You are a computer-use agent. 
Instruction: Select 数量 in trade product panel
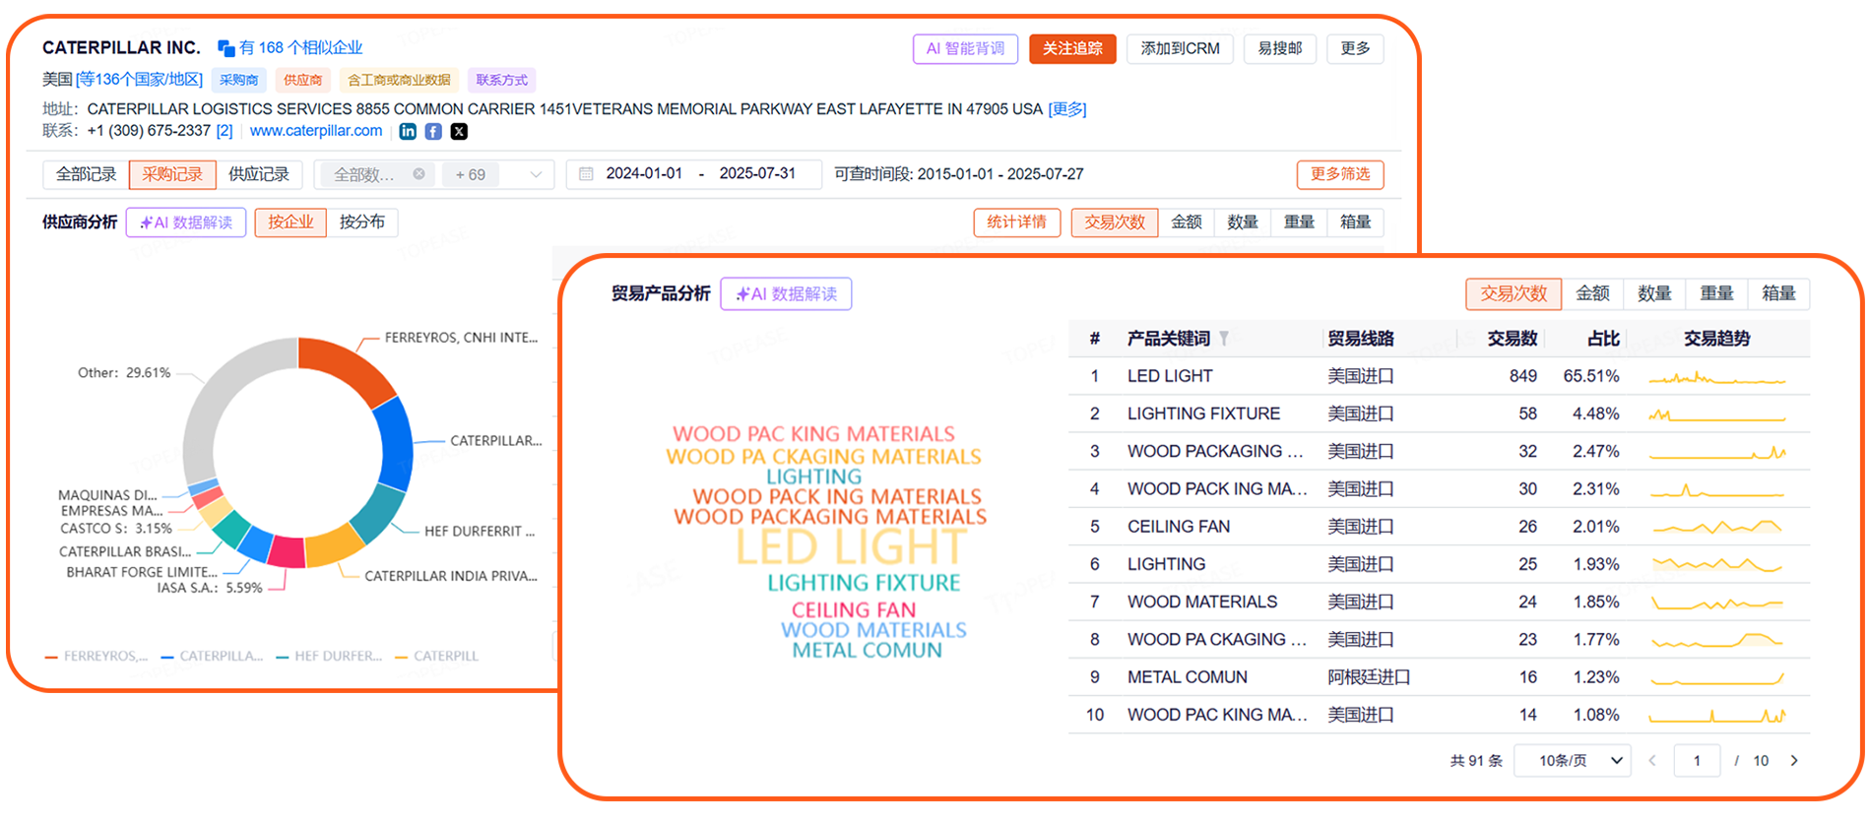[x=1654, y=293]
